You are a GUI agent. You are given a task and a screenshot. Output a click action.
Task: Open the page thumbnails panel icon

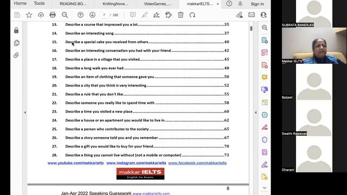[16, 43]
